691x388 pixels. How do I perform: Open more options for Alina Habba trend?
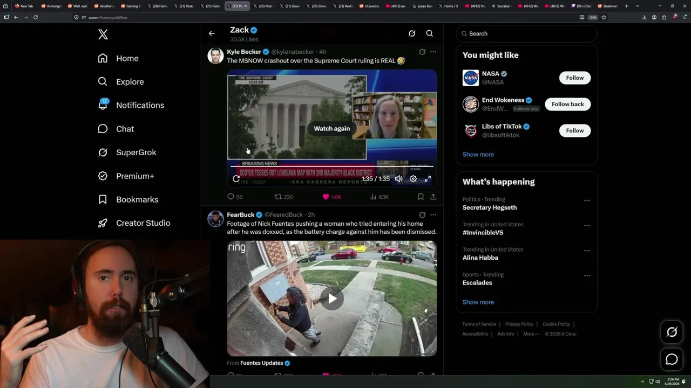pyautogui.click(x=587, y=251)
